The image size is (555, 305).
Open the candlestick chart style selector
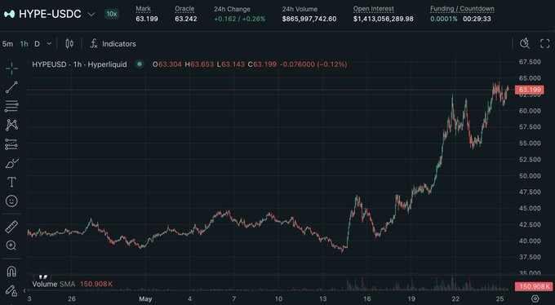click(x=69, y=44)
